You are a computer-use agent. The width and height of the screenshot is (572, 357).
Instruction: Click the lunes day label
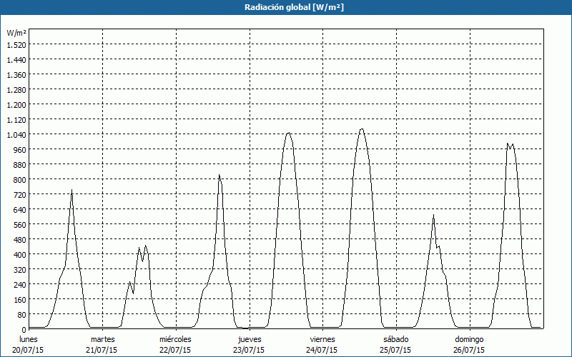(x=29, y=338)
